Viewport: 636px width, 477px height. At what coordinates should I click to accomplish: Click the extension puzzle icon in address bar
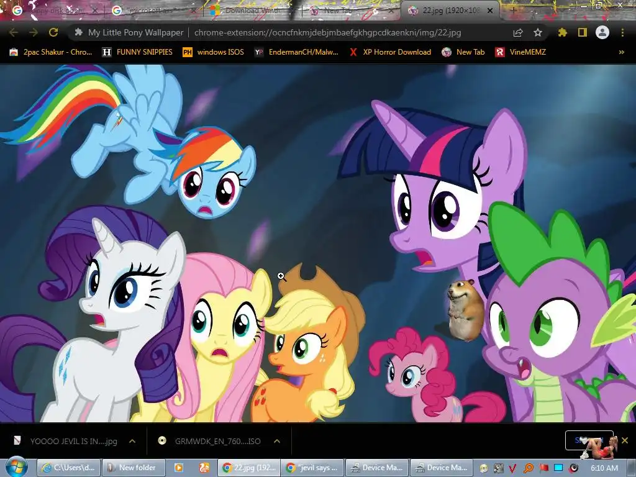coord(79,32)
